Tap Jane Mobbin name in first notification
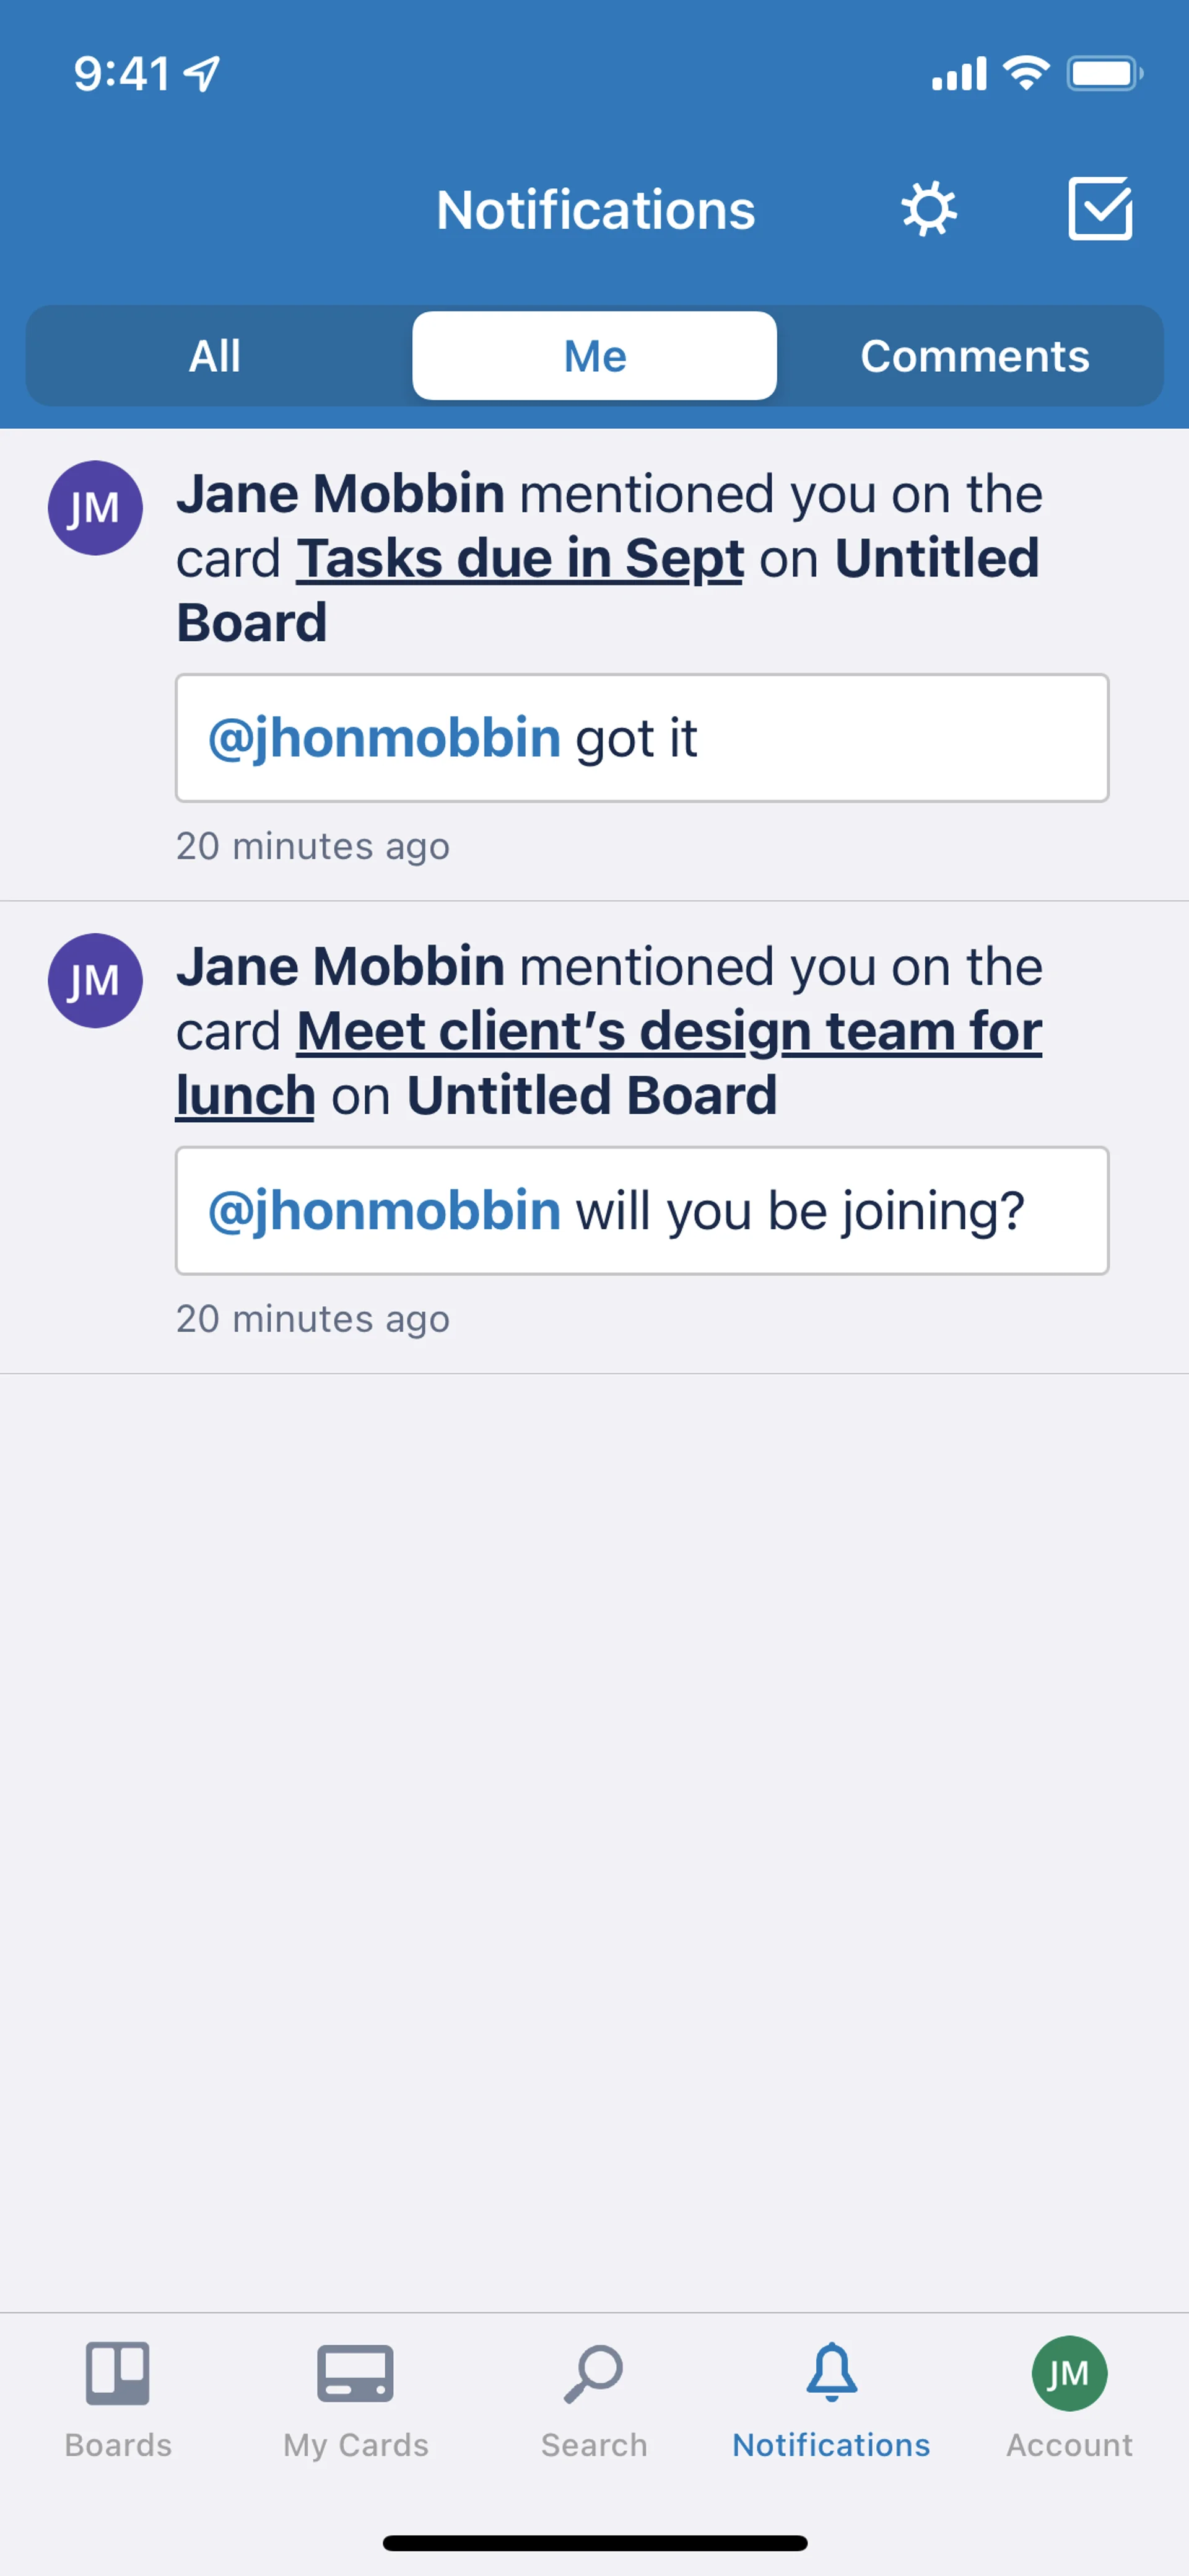 pos(340,494)
